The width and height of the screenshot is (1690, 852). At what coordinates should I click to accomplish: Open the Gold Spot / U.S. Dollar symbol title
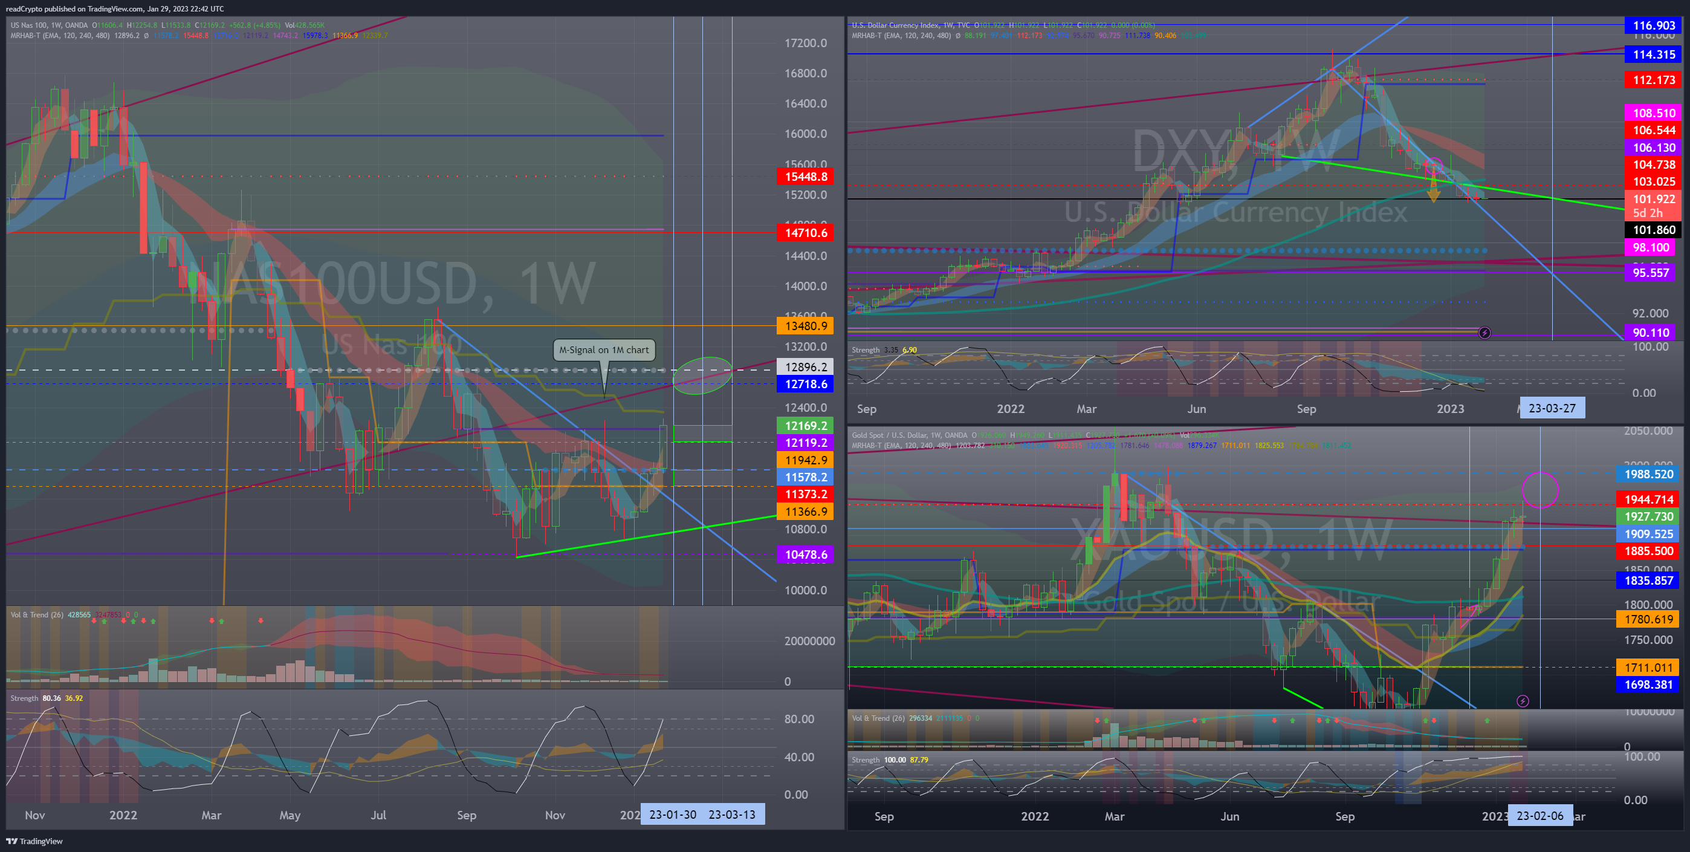tap(909, 435)
